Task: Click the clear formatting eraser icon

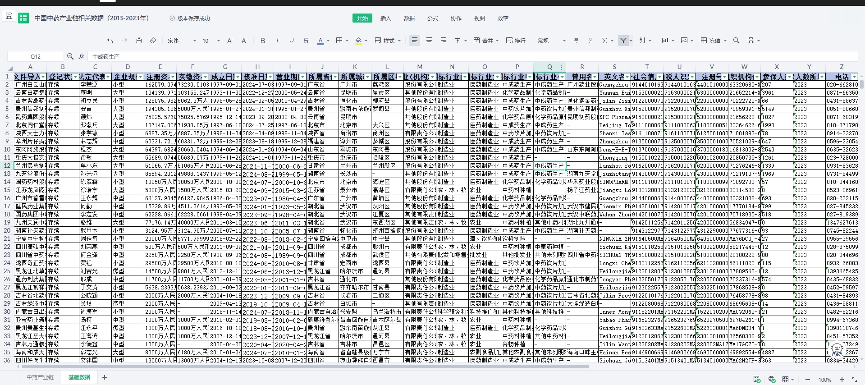Action: point(153,41)
